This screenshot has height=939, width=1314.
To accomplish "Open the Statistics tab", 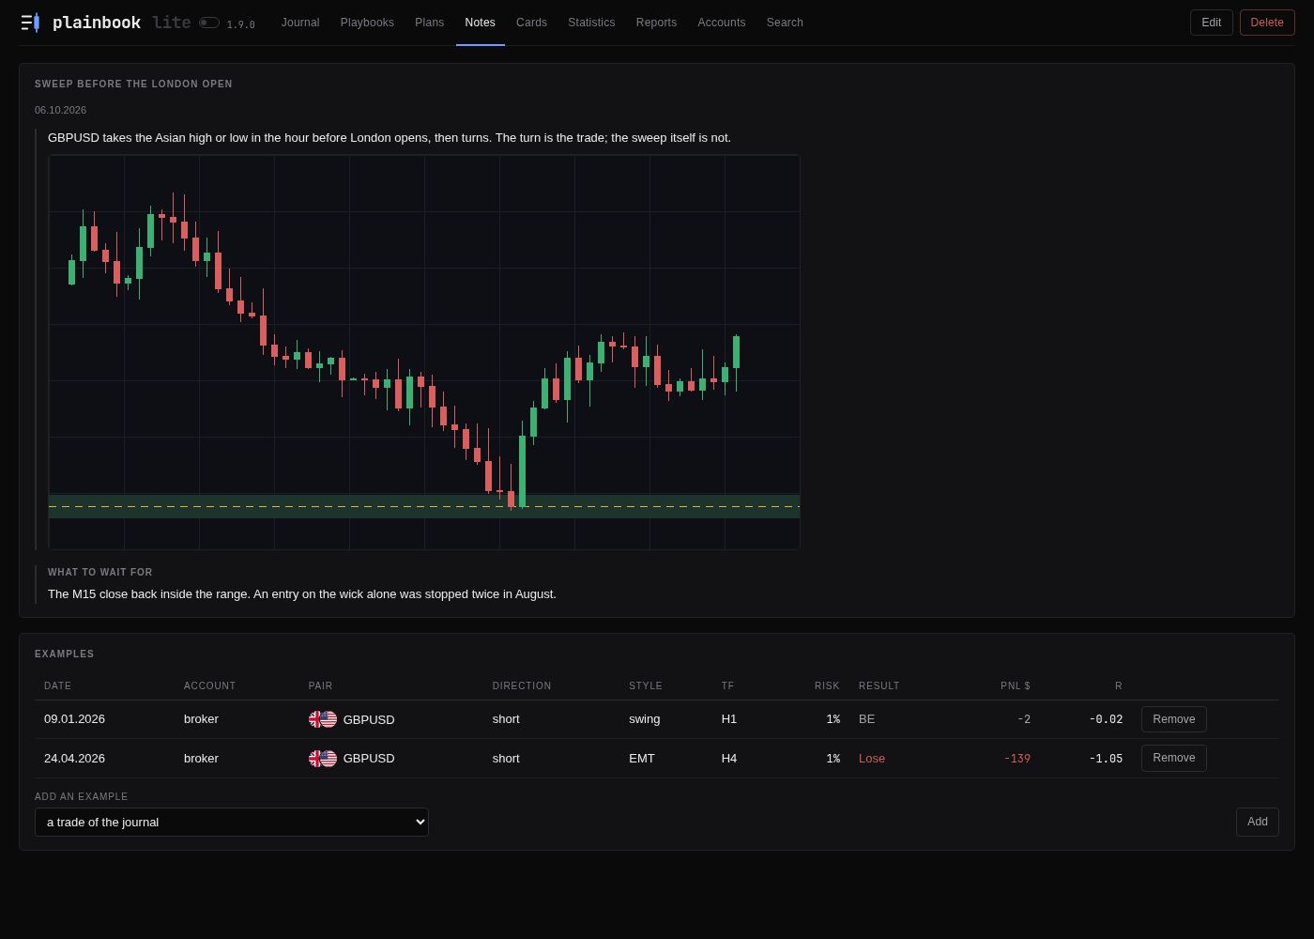I will pyautogui.click(x=591, y=23).
